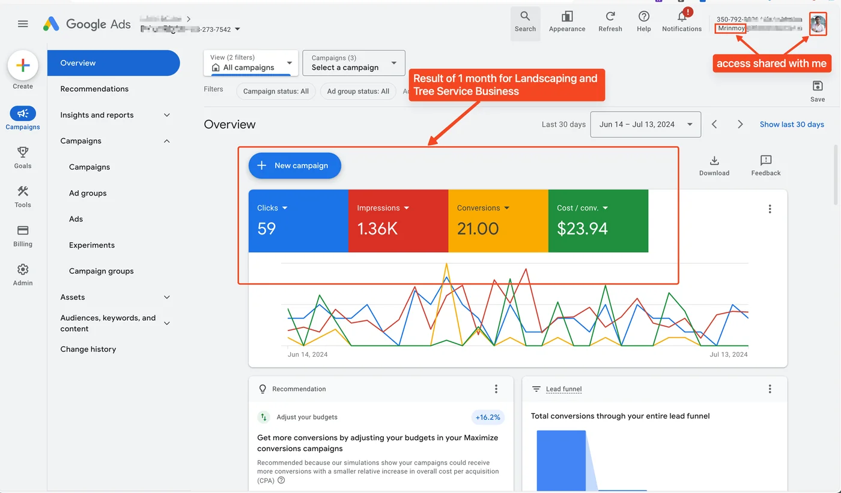Open the Jun 14 – Jul 13 date range picker
Viewport: 841px width, 493px height.
point(645,124)
